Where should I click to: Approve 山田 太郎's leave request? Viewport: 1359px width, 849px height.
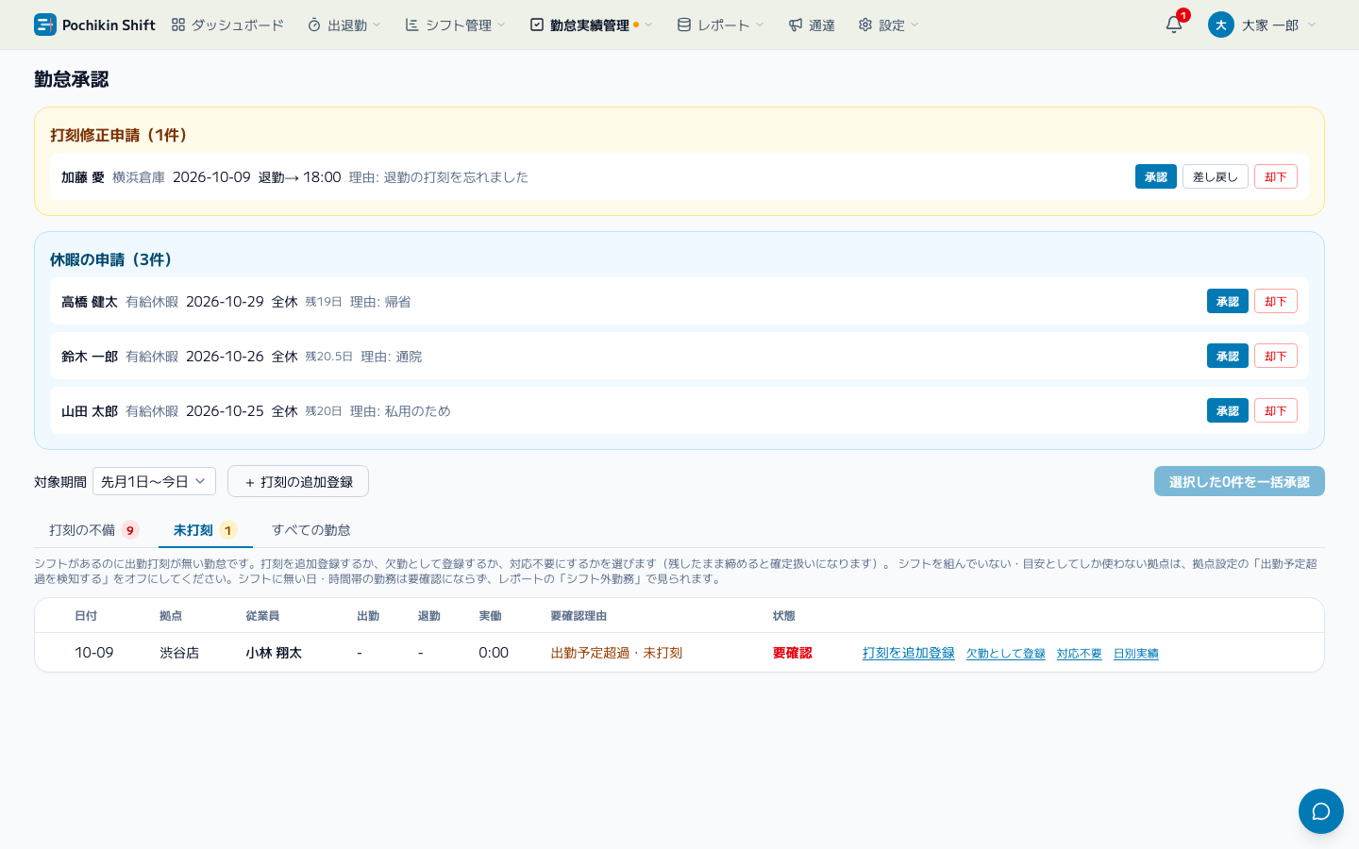[x=1228, y=410]
